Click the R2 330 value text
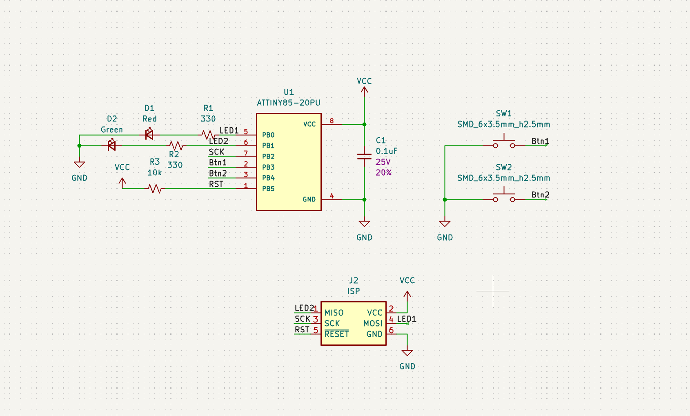This screenshot has width=690, height=416. pyautogui.click(x=175, y=165)
